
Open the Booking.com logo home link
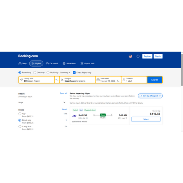28,56
